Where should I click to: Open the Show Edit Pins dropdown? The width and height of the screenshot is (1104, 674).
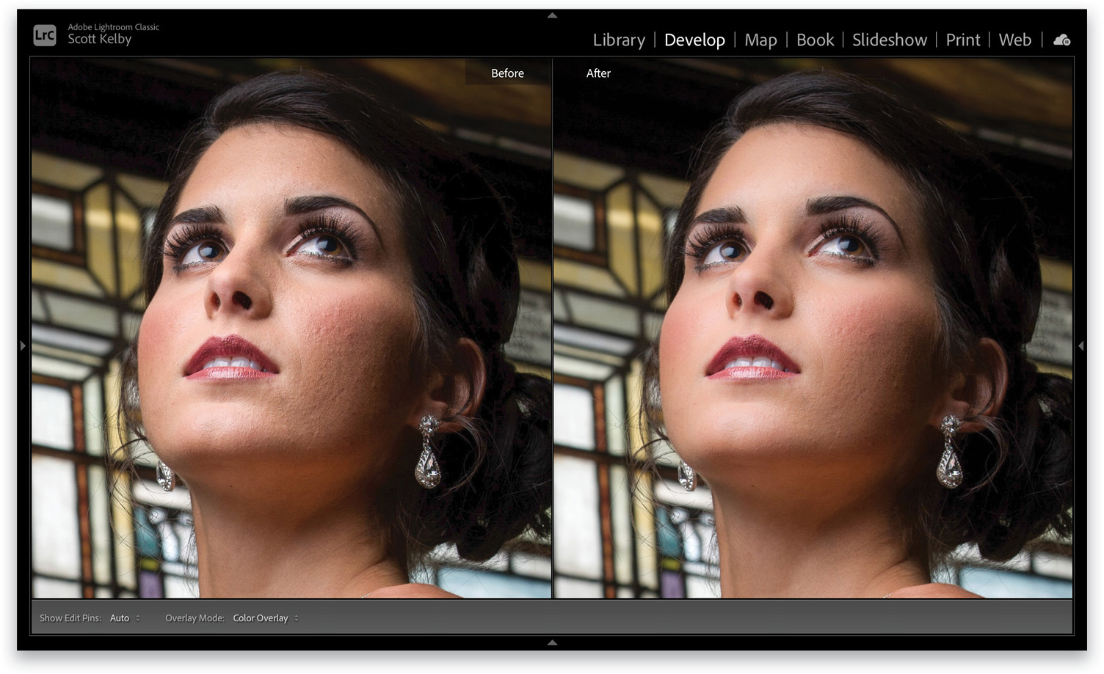pos(124,618)
